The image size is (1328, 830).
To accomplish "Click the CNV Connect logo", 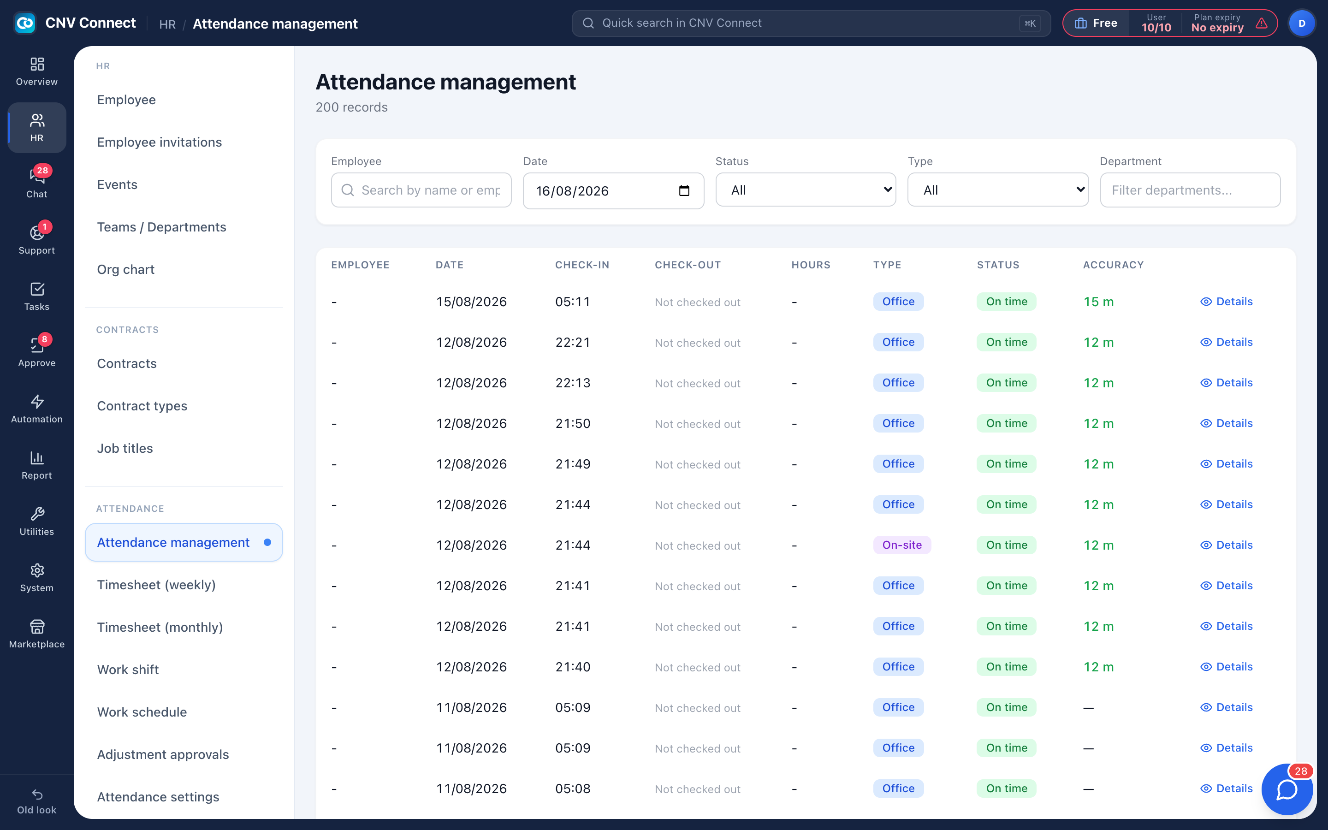I will [25, 23].
